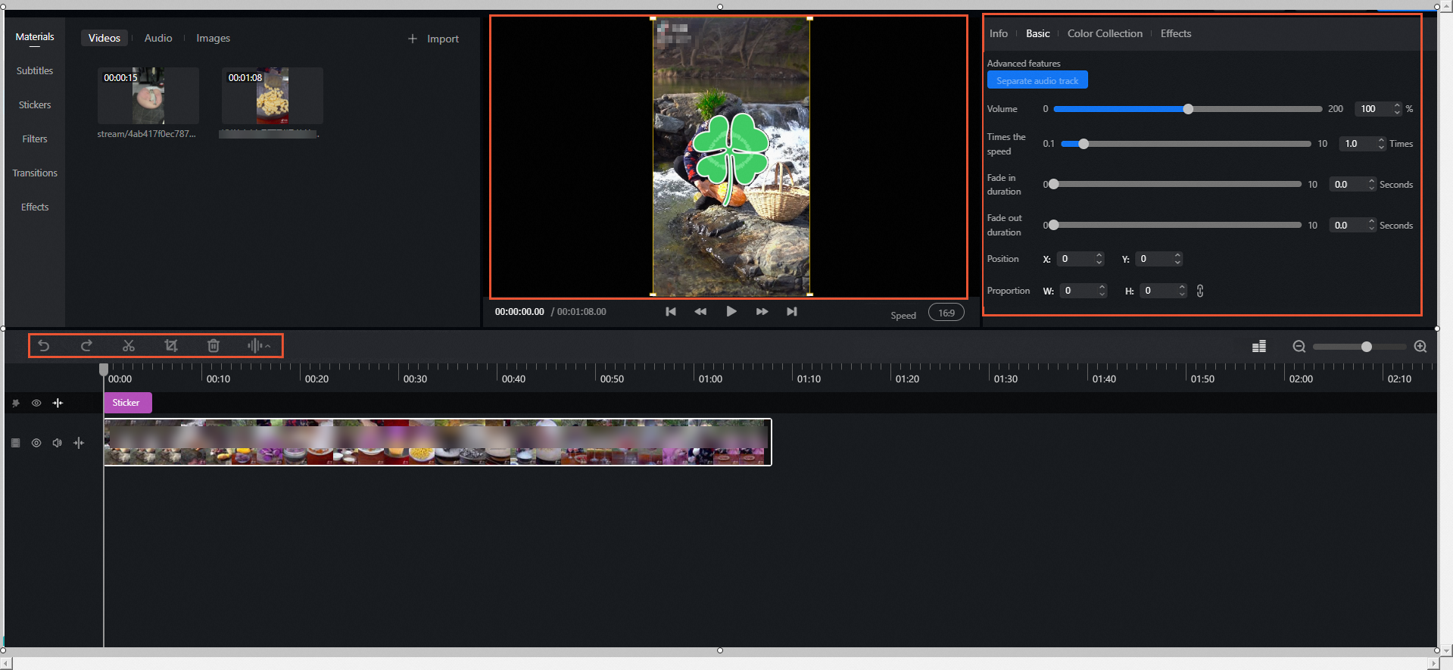1453x670 pixels.
Task: Adjust the Volume slider
Action: click(x=1187, y=109)
